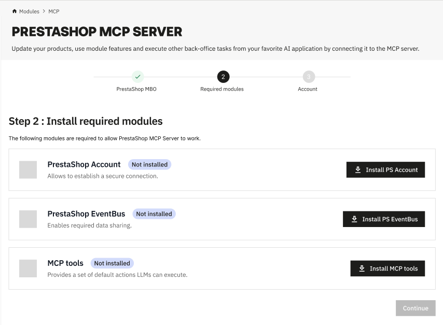This screenshot has width=443, height=325.
Task: Click the Not installed badge beside MCP tools
Action: [x=112, y=263]
